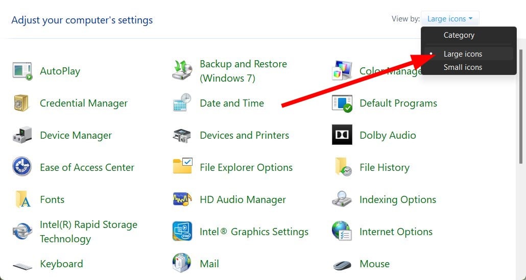Open the Fonts link
Image resolution: width=526 pixels, height=280 pixels.
52,199
